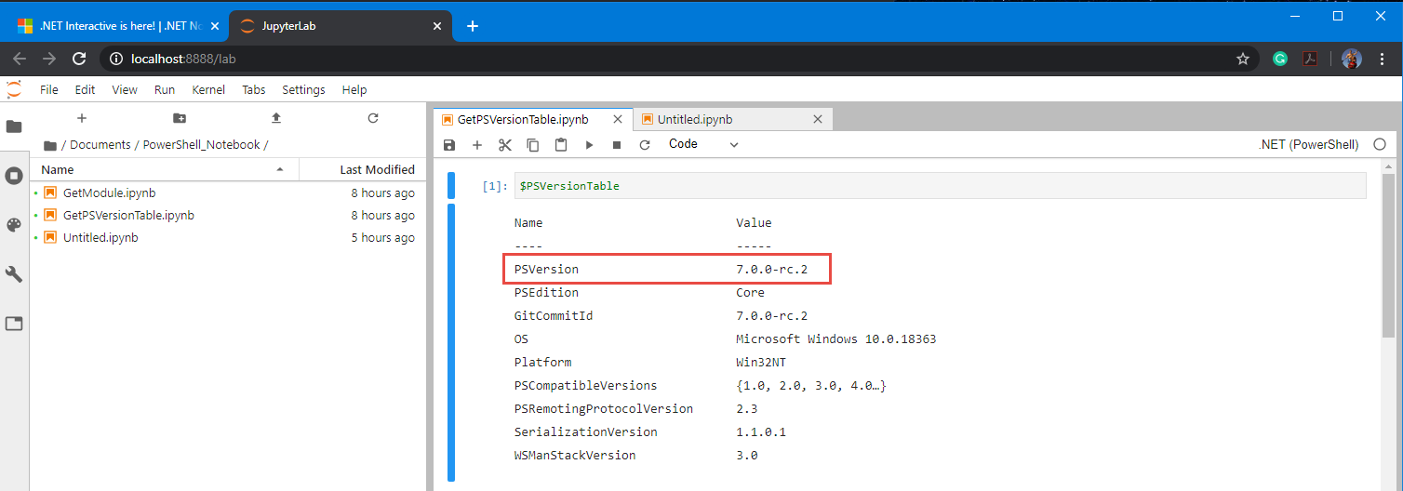This screenshot has height=491, width=1403.
Task: Click the New Launcher plus icon
Action: tap(82, 118)
